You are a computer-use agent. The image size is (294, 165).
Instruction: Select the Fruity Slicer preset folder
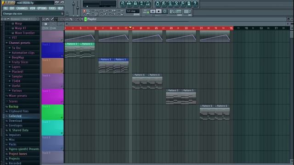[20, 62]
